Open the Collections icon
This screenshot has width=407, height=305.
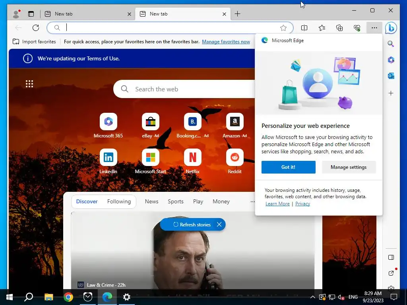(339, 28)
